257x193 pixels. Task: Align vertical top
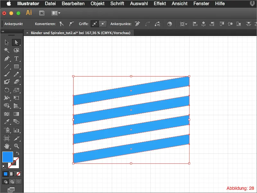pos(222,24)
